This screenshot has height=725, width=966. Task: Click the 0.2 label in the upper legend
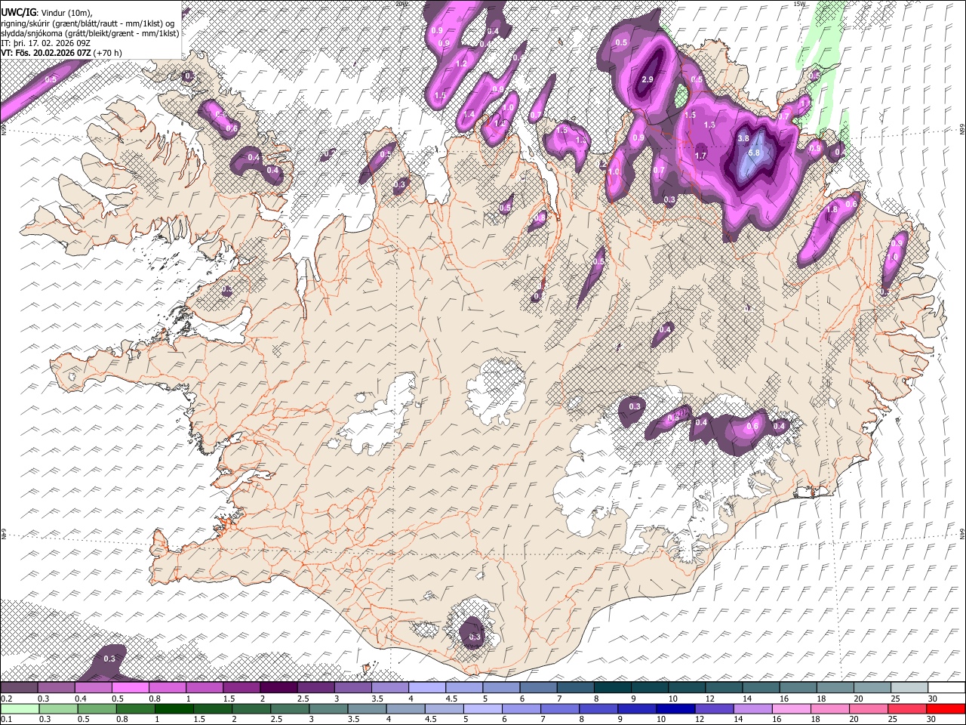6,699
